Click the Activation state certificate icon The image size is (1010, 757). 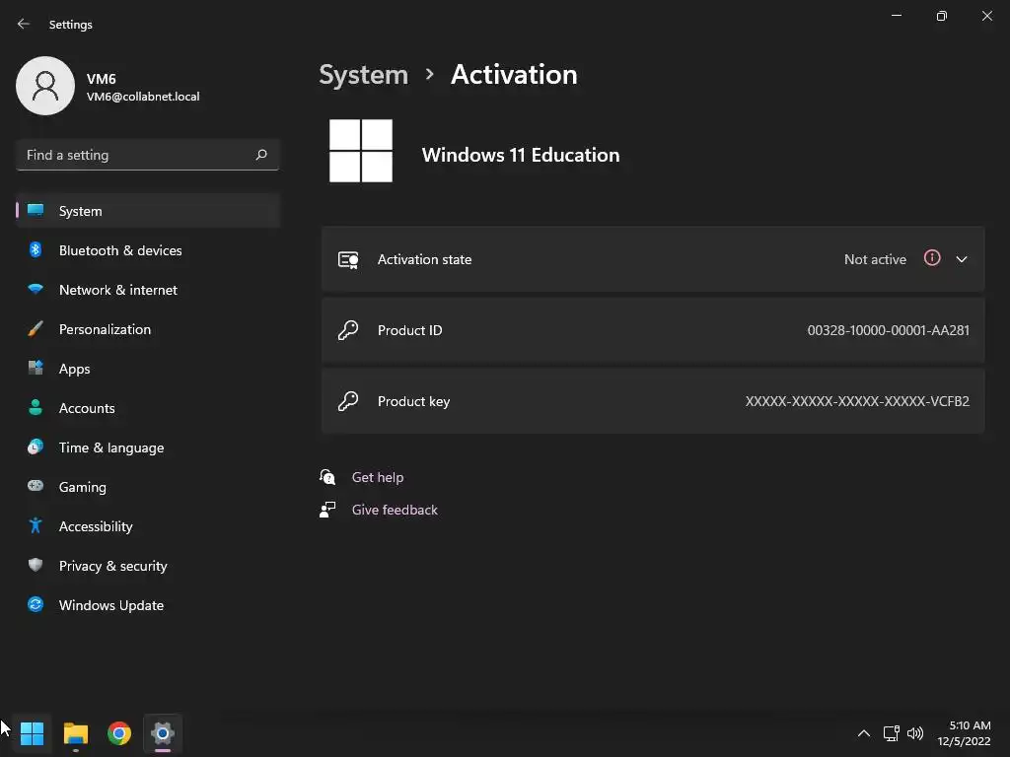coord(348,259)
